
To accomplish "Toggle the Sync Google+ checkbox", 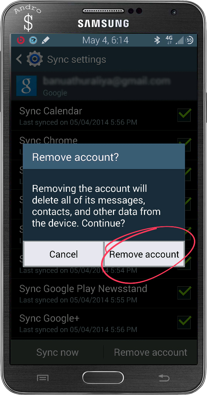I will [x=184, y=322].
